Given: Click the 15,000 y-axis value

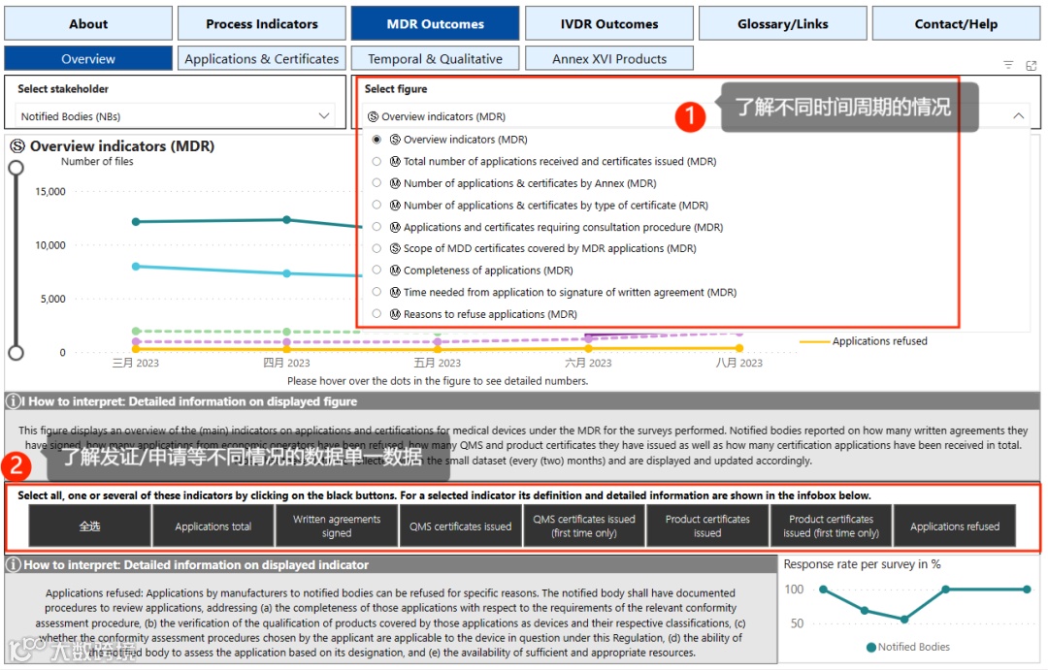Looking at the screenshot, I should tap(50, 192).
